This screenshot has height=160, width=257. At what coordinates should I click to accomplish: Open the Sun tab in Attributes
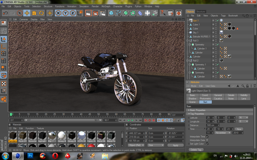(x=205, y=102)
